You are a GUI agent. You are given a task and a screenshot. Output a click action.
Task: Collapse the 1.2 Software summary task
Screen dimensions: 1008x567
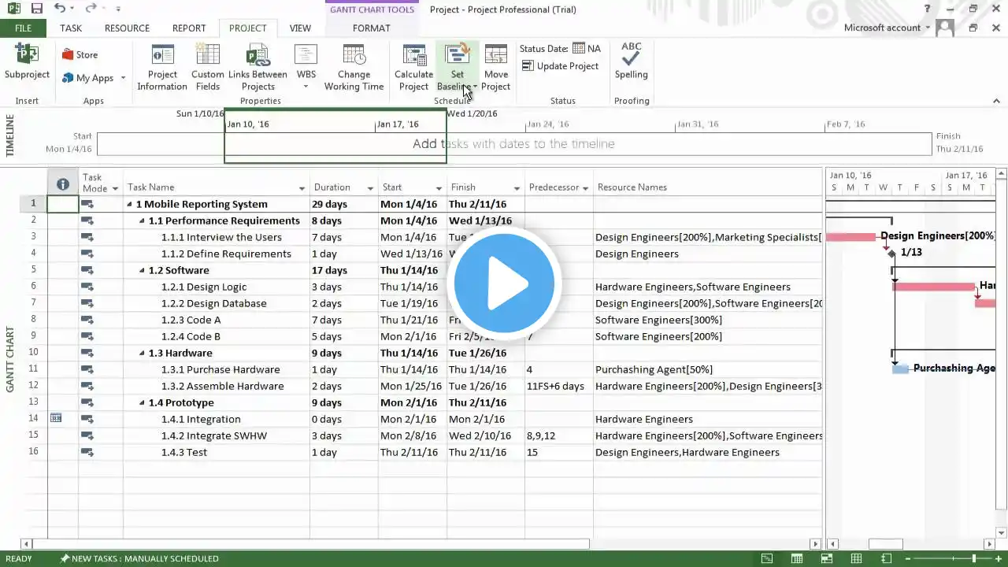coord(143,270)
